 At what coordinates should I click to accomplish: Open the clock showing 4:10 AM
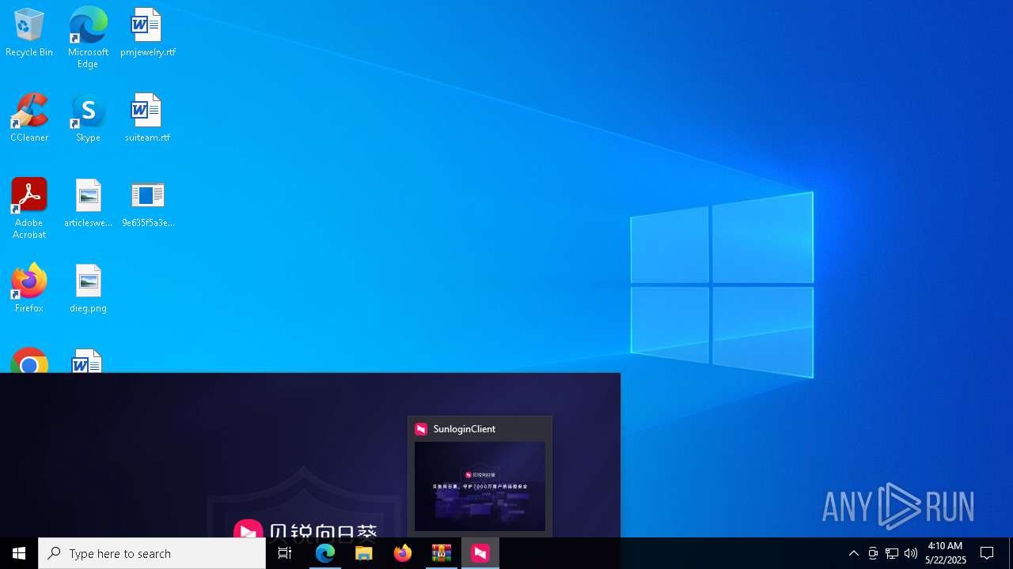pos(946,553)
